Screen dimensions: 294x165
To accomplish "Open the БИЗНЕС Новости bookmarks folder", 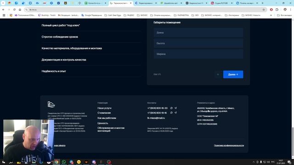I will [x=251, y=15].
